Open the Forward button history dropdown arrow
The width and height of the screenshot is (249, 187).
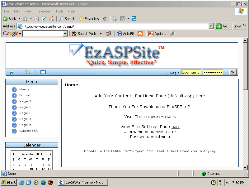tap(31, 19)
